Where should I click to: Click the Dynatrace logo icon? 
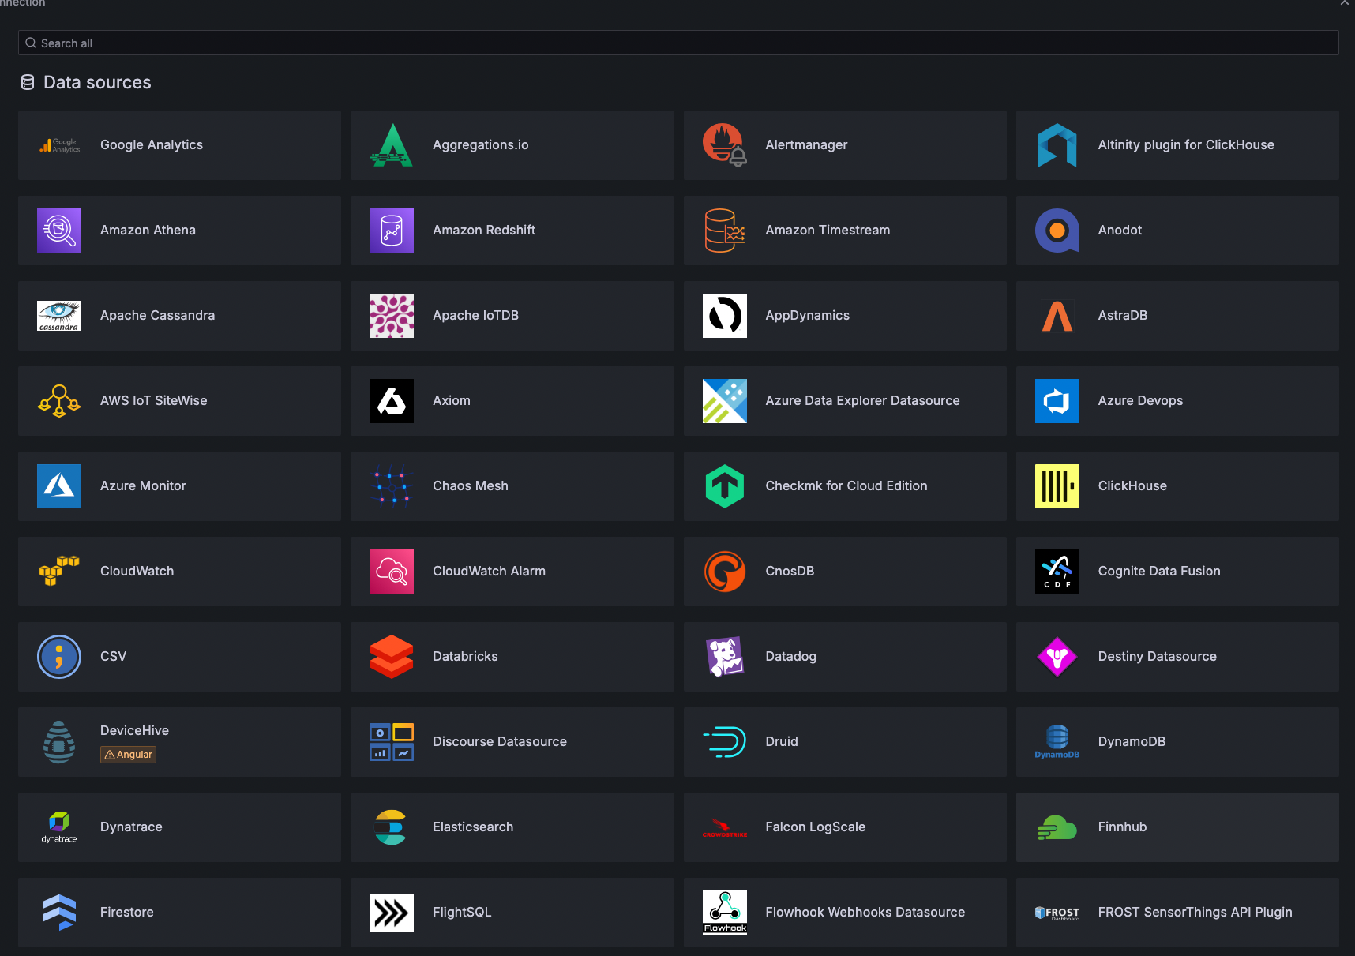click(59, 827)
